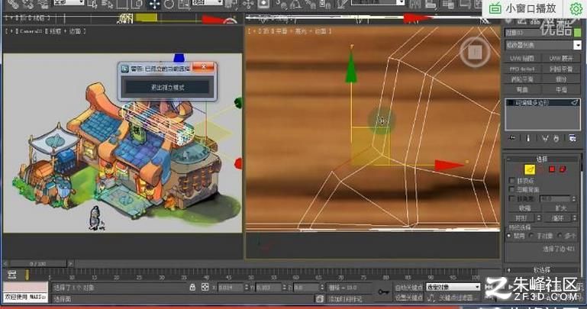Toggle the 设置关键点 set key mode button
587x309 pixels.
click(408, 298)
